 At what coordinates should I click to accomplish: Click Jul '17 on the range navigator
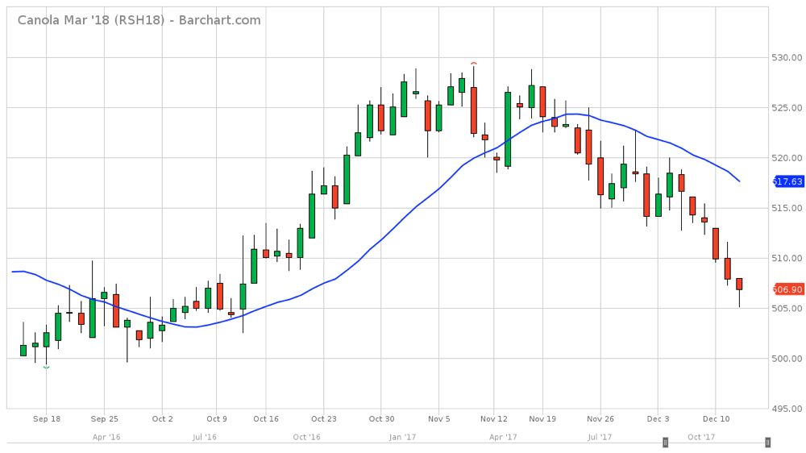pyautogui.click(x=600, y=437)
